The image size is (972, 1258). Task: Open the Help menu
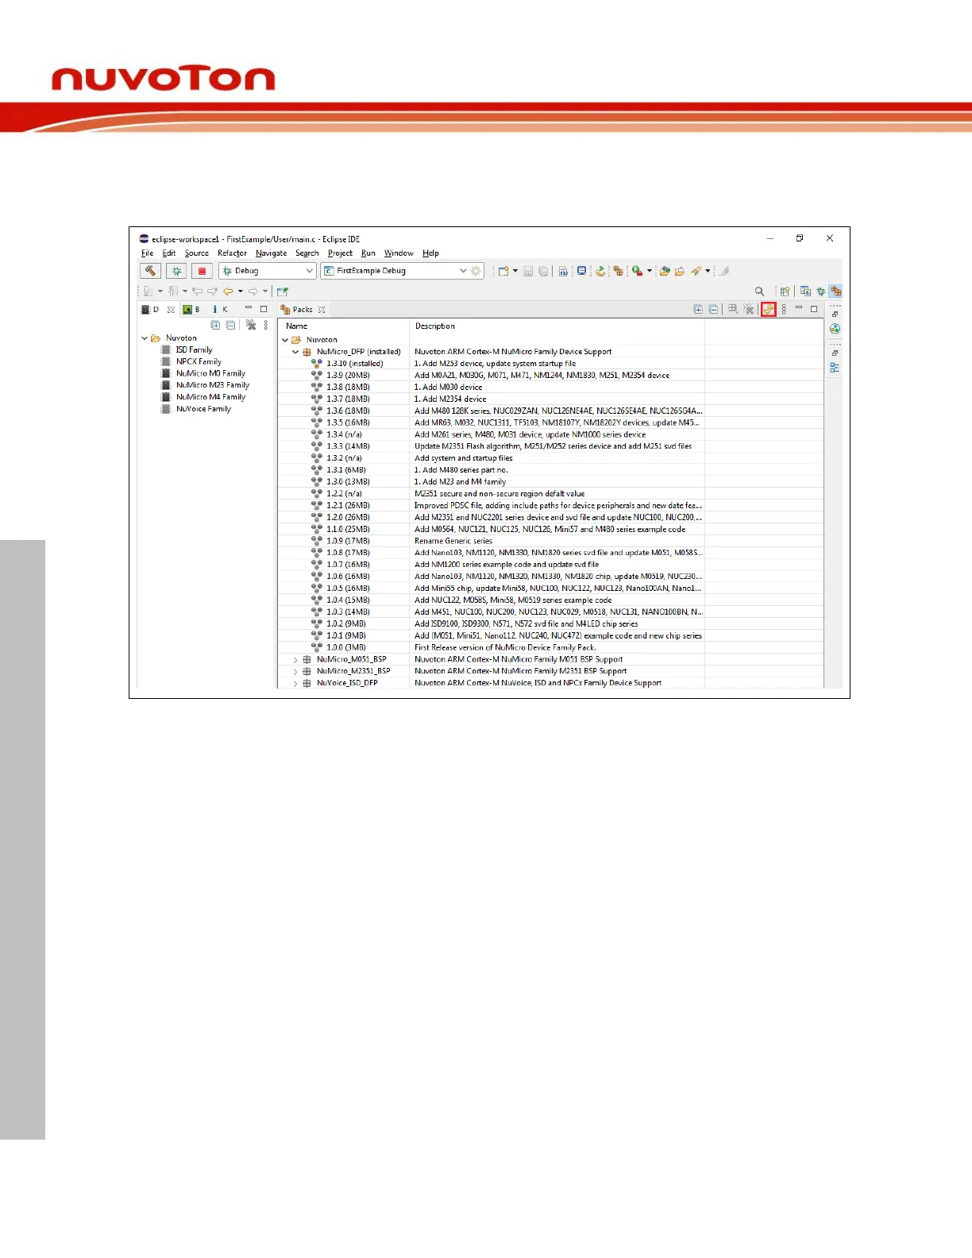tap(430, 253)
